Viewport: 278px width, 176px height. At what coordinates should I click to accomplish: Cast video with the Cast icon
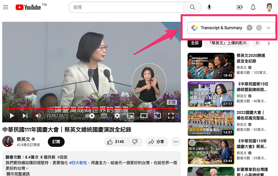[x=157, y=116]
